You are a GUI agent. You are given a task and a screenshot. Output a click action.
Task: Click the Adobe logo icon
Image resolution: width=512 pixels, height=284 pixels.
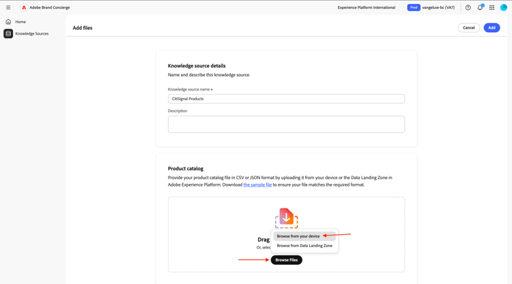[24, 7]
